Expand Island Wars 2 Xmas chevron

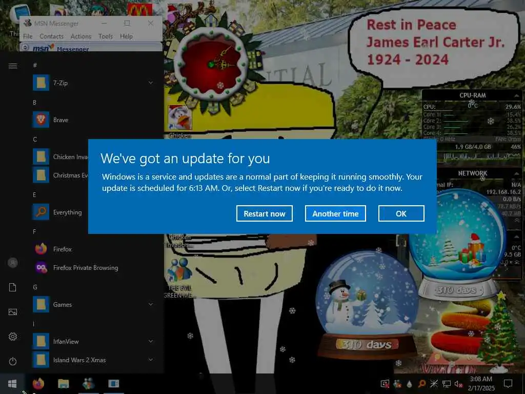coord(151,360)
